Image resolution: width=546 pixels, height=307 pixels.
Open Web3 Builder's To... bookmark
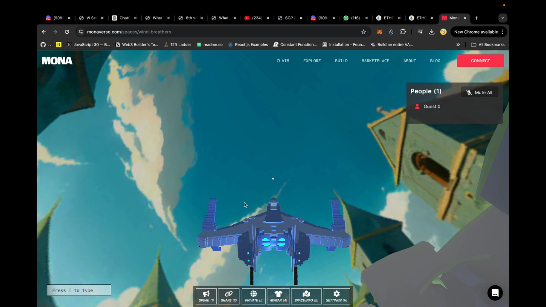coord(136,44)
